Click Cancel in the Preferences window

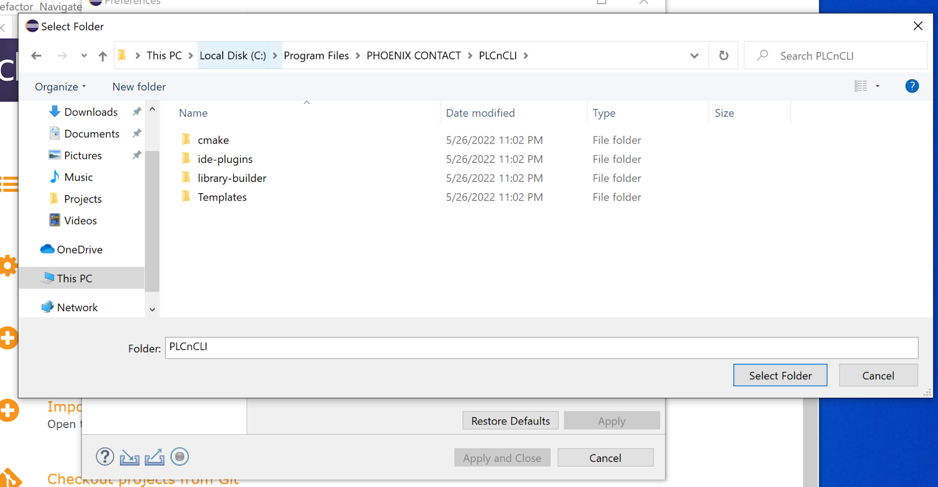point(605,458)
